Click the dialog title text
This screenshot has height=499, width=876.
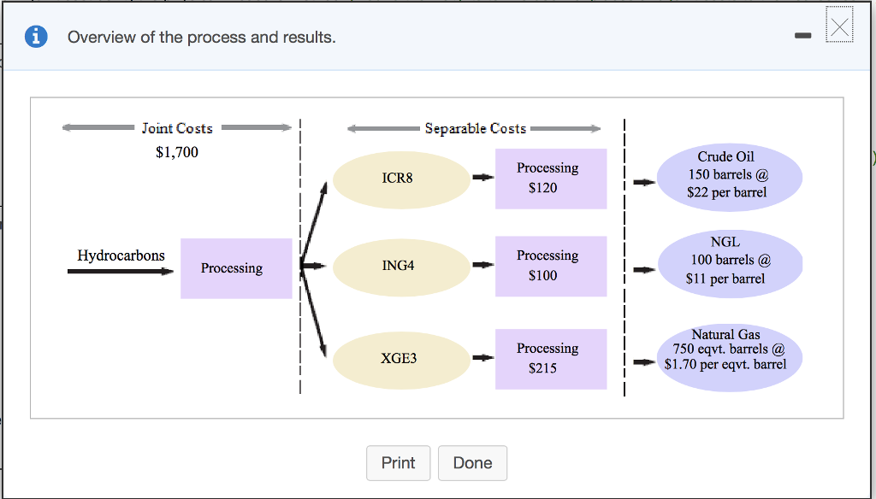[202, 38]
